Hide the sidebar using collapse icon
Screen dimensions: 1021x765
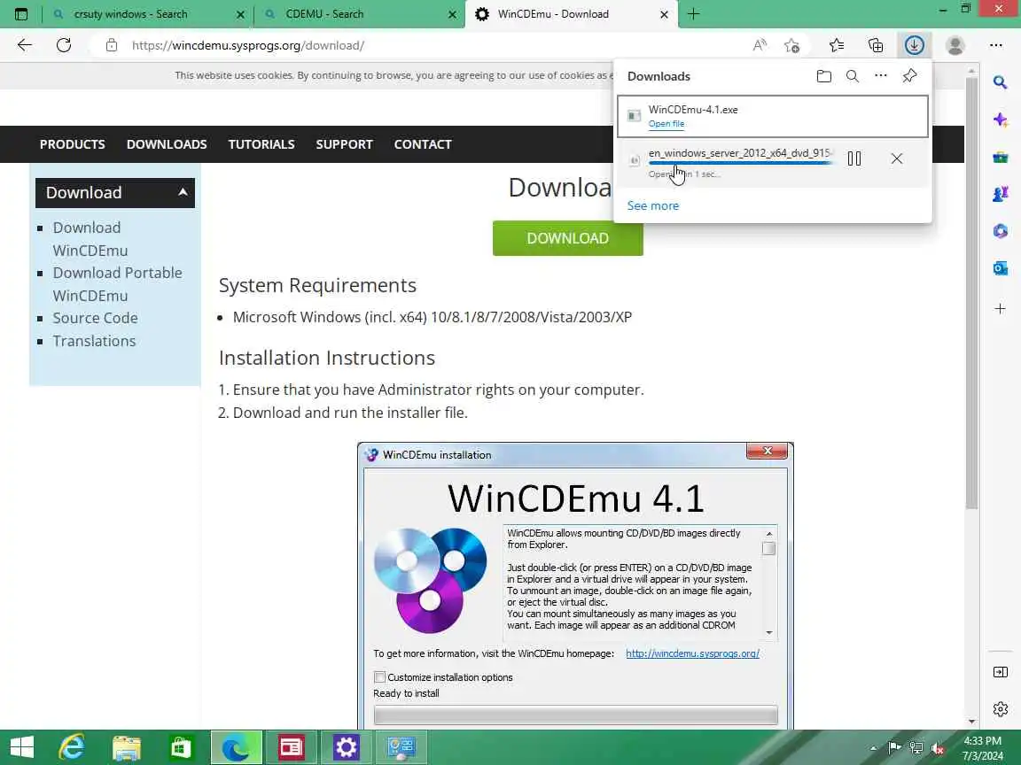1000,672
